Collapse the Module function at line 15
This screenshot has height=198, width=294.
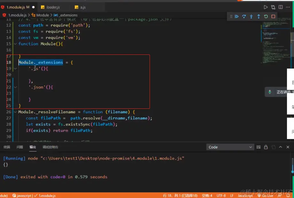pos(15,44)
